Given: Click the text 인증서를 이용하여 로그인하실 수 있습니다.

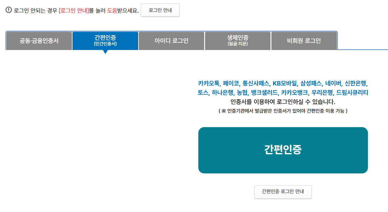Looking at the screenshot, I should point(283,102).
